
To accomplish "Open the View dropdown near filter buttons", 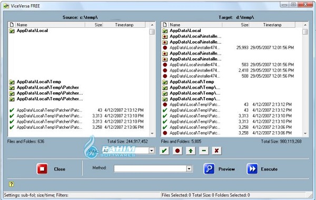I will (152, 151).
